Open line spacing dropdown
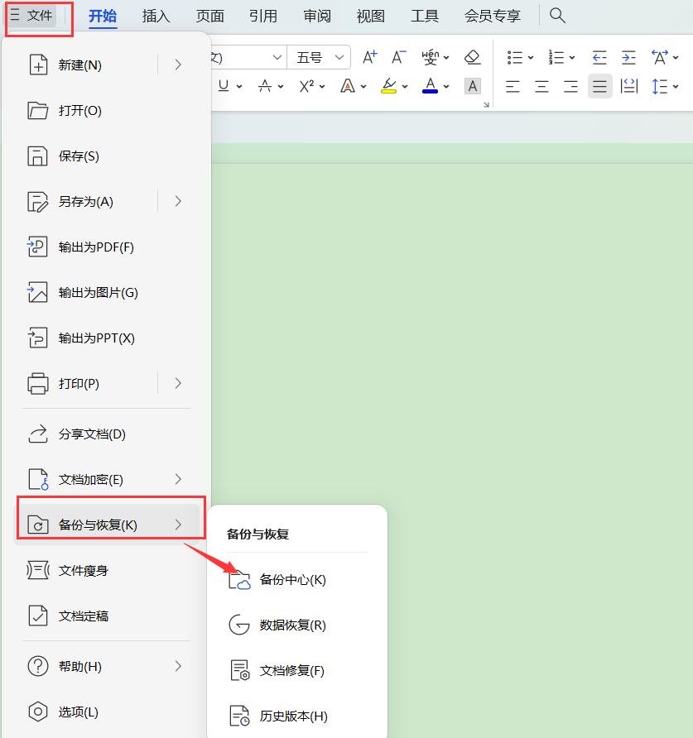Screen dimensions: 693x738 (x=665, y=86)
